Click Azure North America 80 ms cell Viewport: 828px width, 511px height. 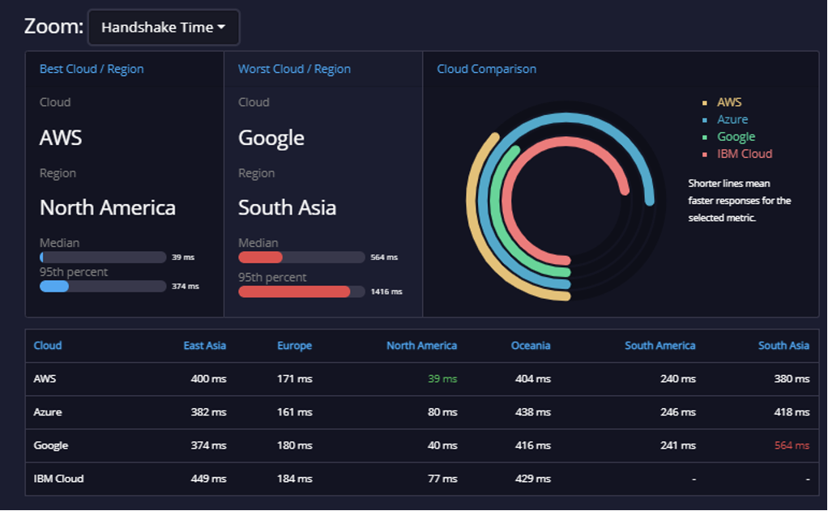pos(442,412)
